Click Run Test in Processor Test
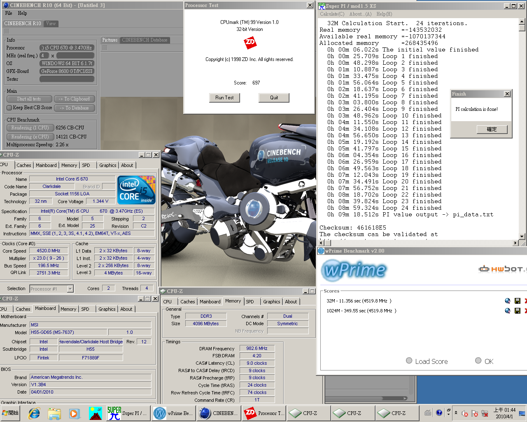The height and width of the screenshot is (422, 527). [x=224, y=98]
